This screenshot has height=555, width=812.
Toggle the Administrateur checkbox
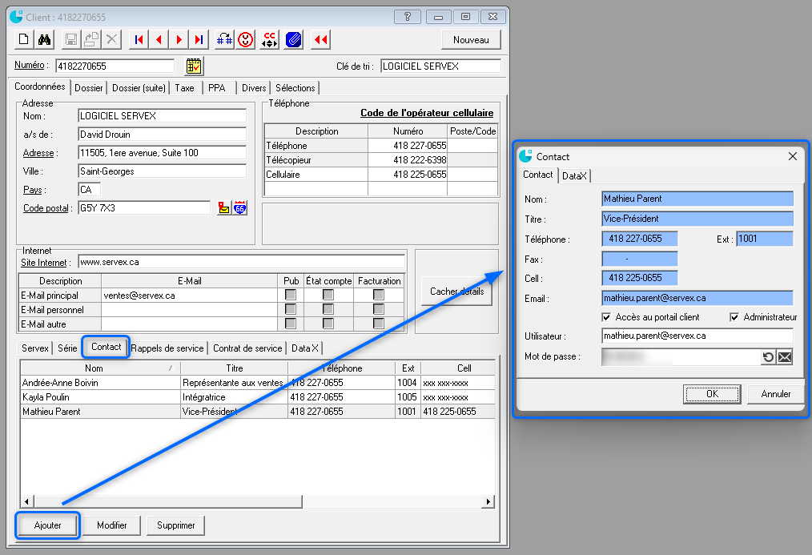tap(734, 317)
